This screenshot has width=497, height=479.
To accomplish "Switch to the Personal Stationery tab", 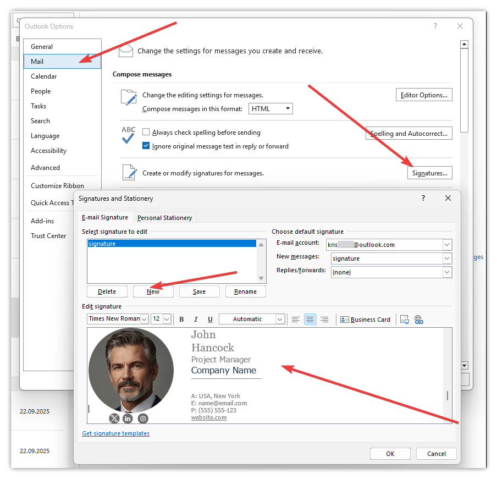I will 164,218.
